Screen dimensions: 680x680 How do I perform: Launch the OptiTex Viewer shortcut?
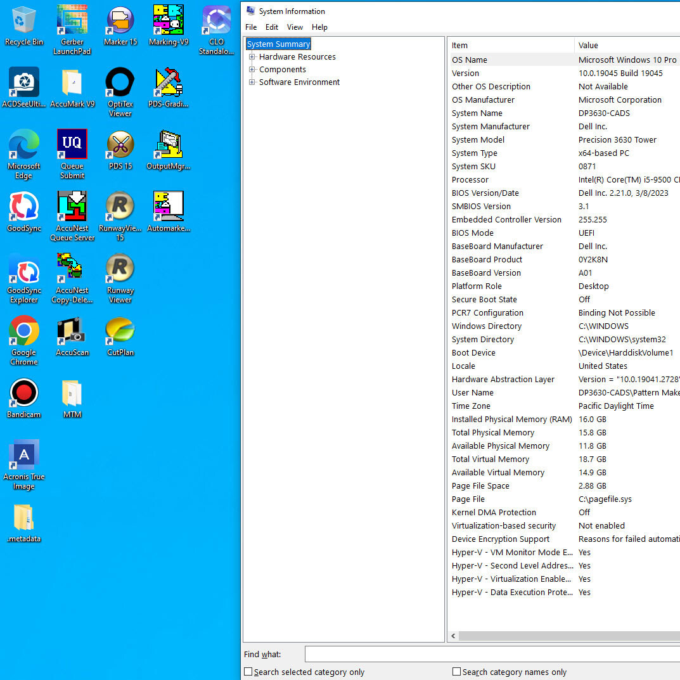pyautogui.click(x=120, y=83)
